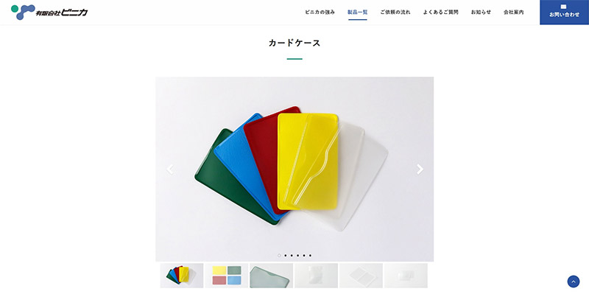Select the green translucent case thumbnail
The image size is (589, 297).
click(271, 276)
